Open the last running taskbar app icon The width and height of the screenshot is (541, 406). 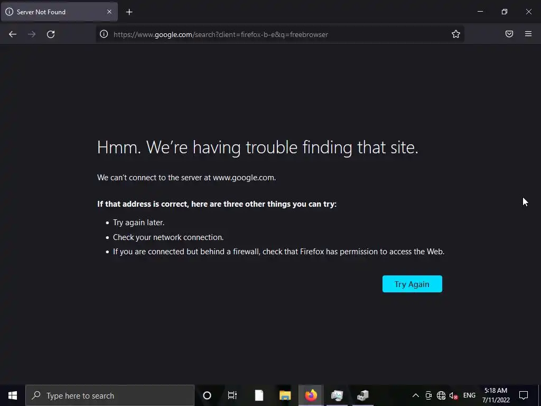tap(362, 395)
